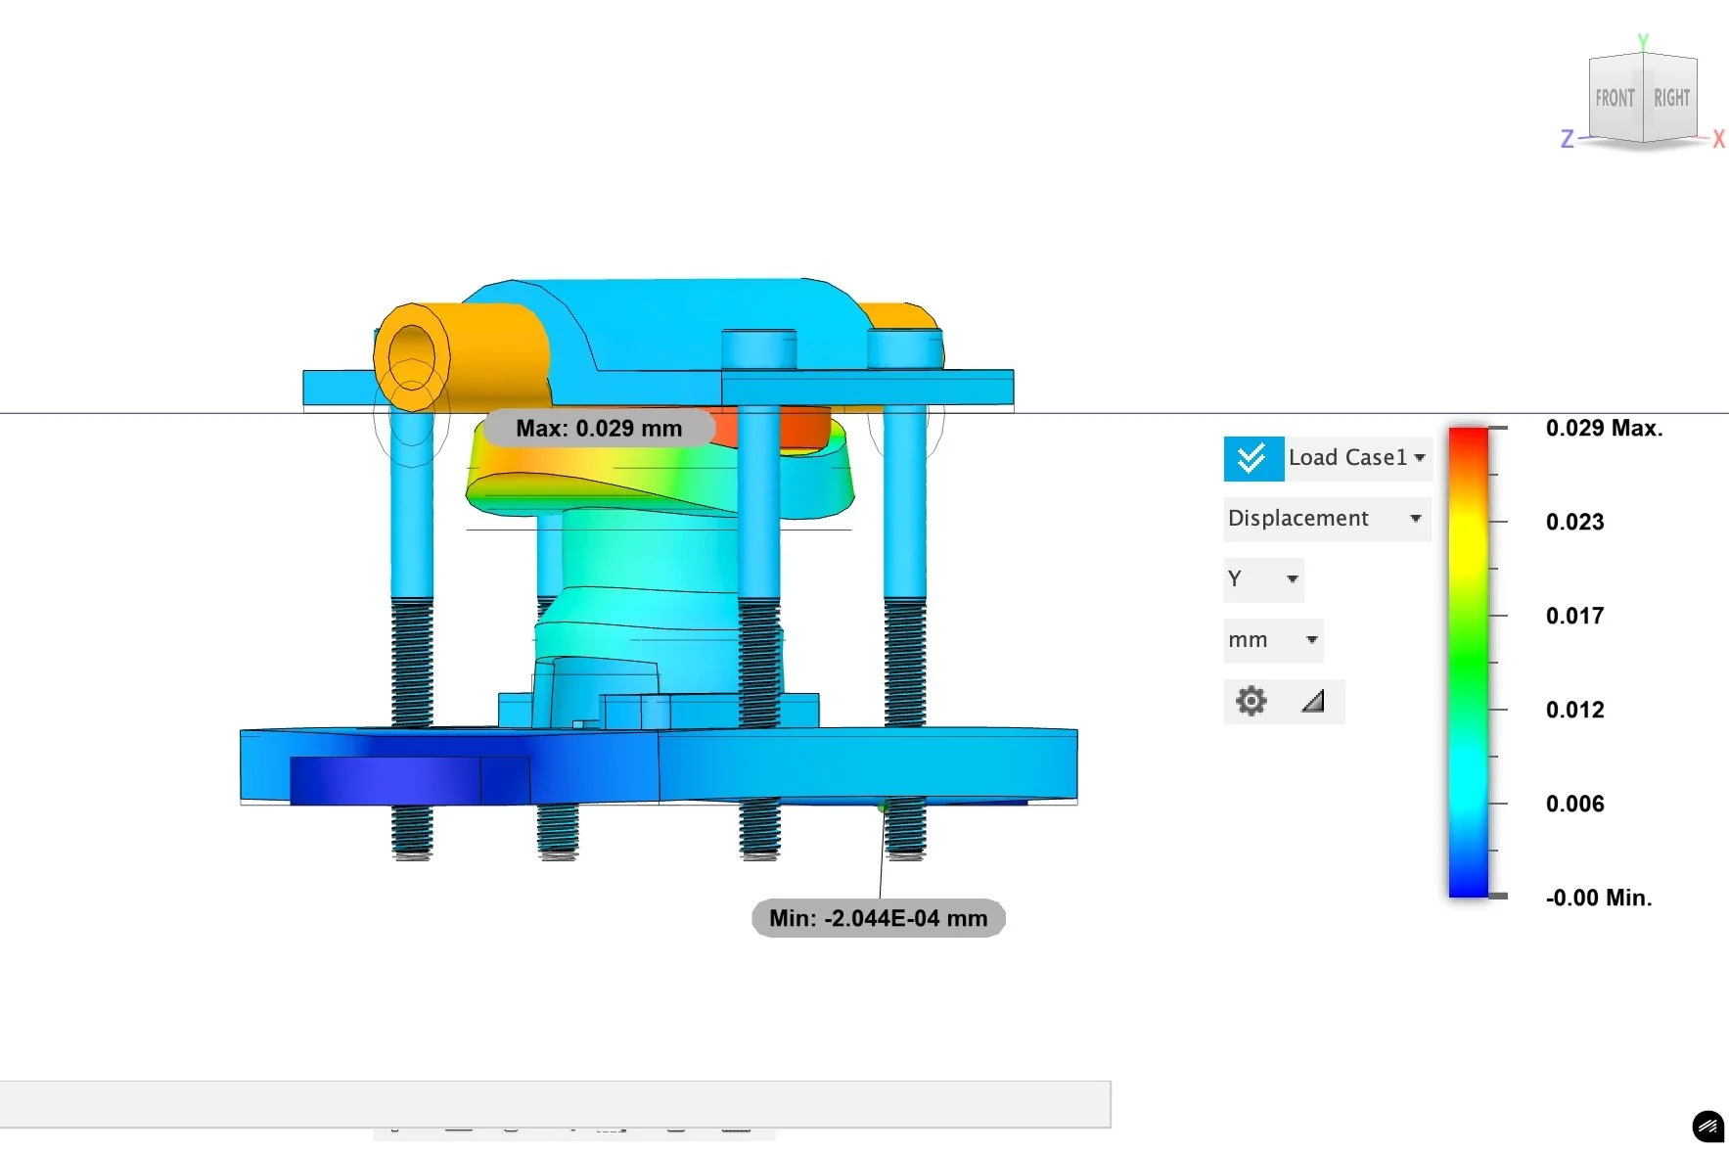Click the '-0.00 Min.' legend value
This screenshot has height=1153, width=1729.
pos(1599,898)
